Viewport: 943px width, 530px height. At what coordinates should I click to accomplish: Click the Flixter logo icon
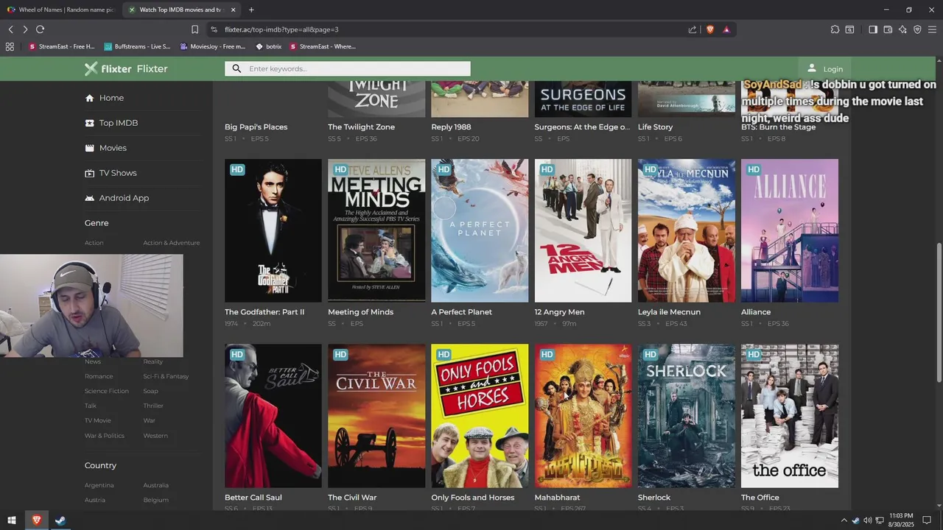(x=91, y=68)
